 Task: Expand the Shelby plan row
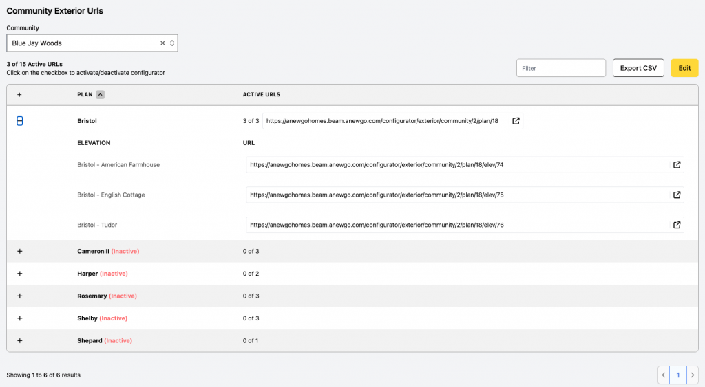tap(20, 318)
